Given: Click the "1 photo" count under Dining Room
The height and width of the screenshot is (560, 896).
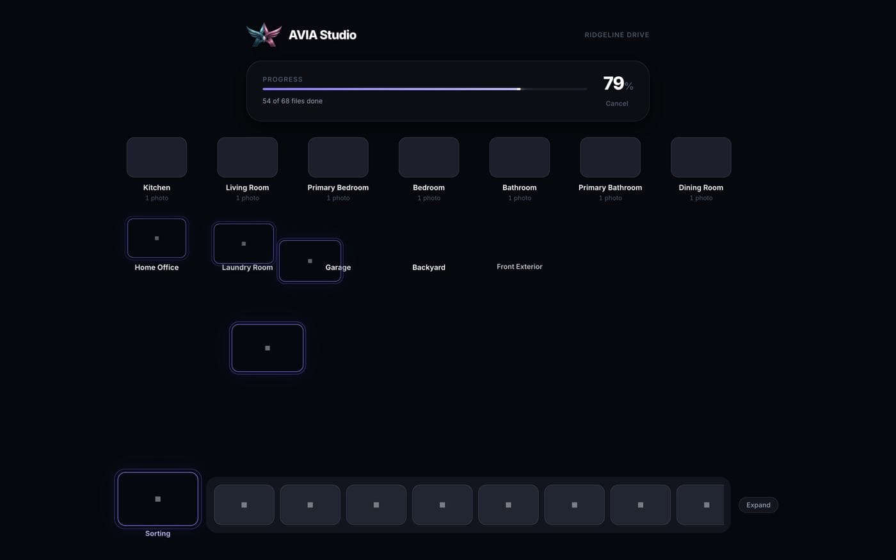Looking at the screenshot, I should coord(701,198).
